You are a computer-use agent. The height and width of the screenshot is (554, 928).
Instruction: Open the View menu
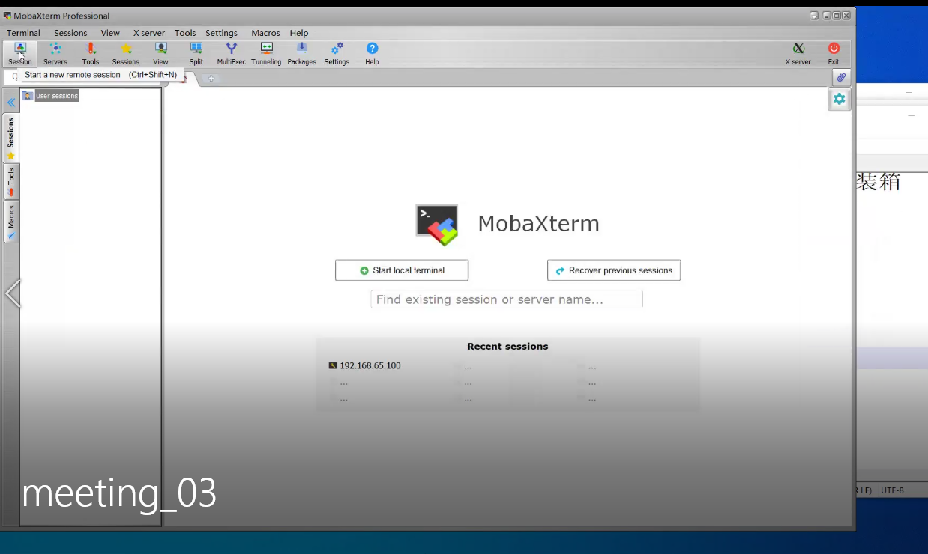(110, 33)
